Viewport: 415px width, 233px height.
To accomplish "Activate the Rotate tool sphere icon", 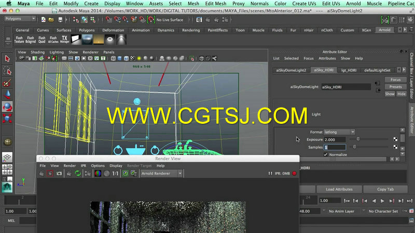I will 7,107.
